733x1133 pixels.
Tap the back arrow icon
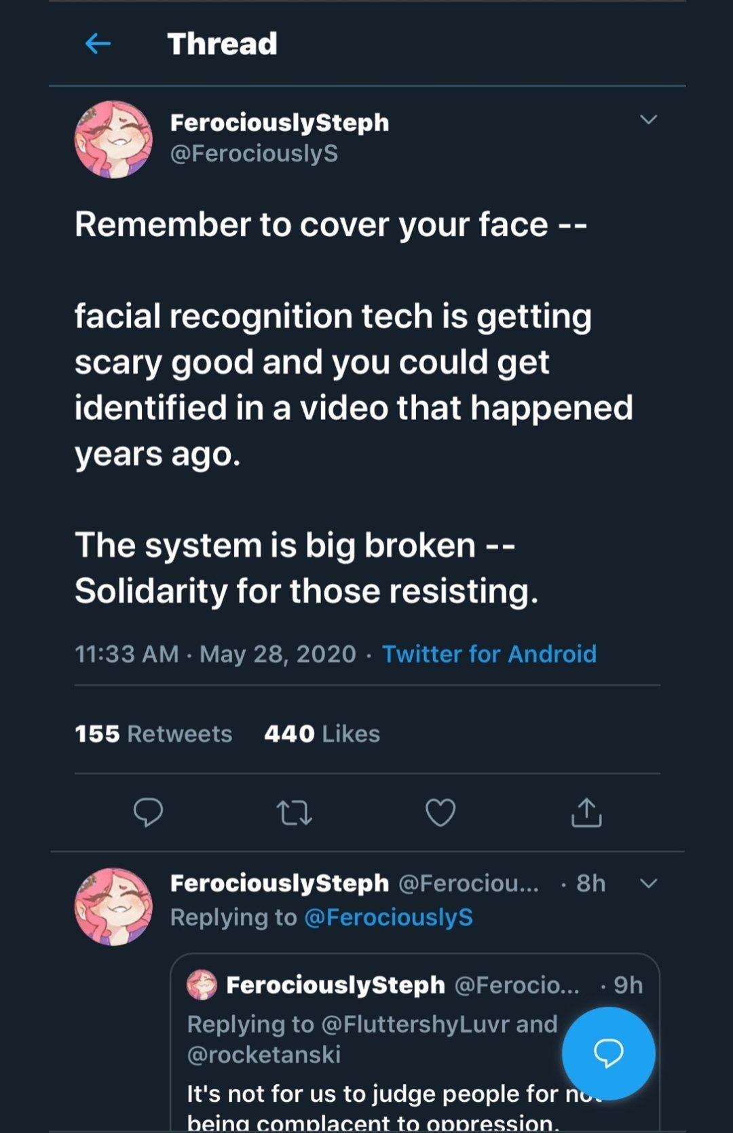98,44
